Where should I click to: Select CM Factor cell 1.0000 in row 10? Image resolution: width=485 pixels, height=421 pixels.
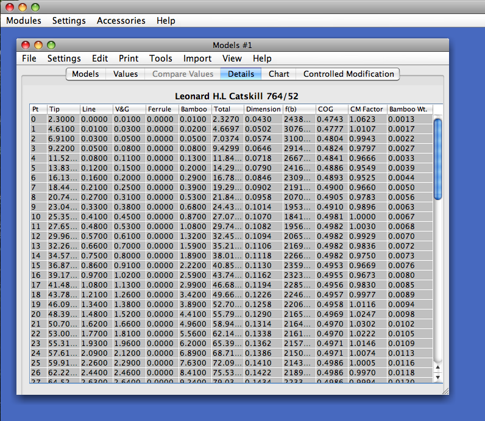(x=367, y=216)
